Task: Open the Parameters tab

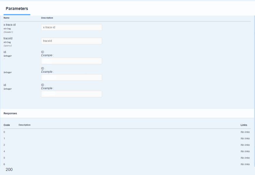Action: coord(17,9)
